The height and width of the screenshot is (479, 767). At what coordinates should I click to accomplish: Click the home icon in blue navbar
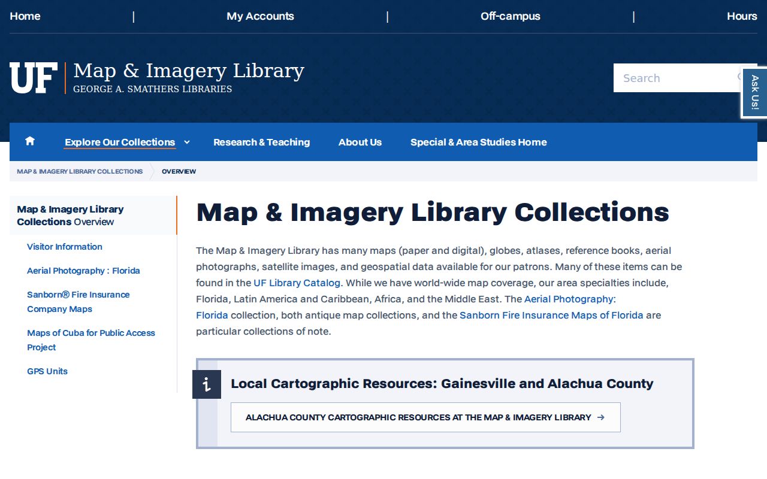tap(30, 141)
